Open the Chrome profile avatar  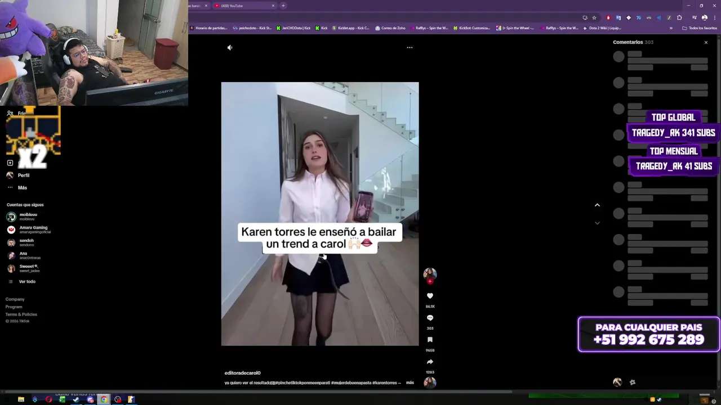(705, 17)
